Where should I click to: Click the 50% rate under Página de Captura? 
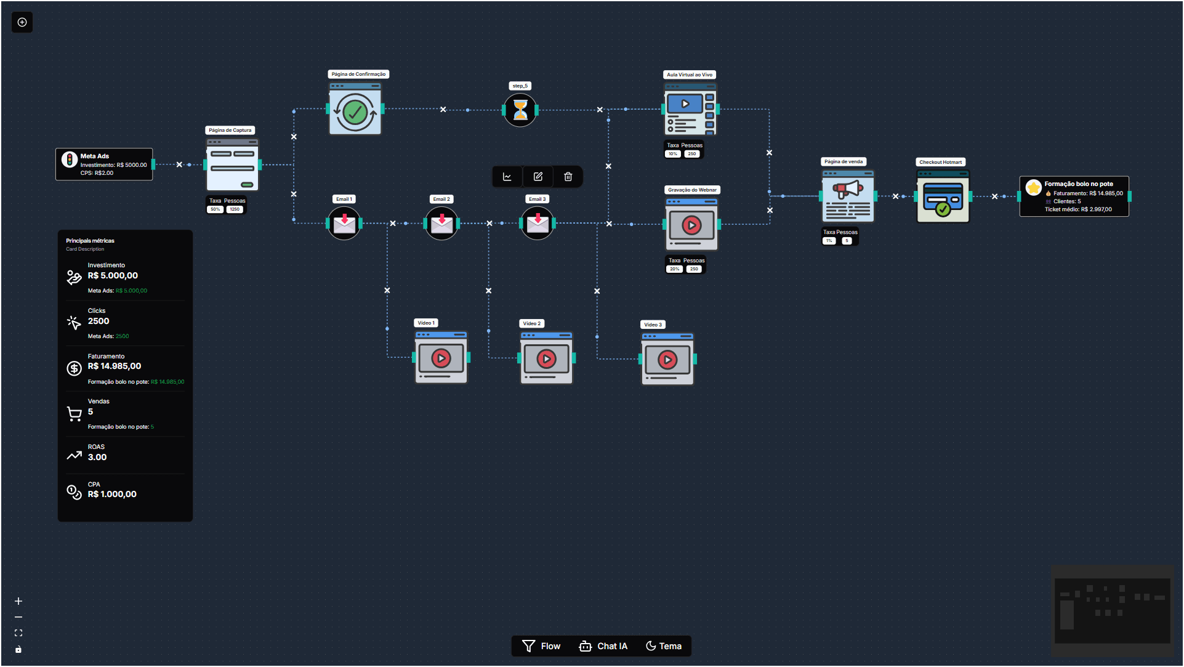pos(215,209)
